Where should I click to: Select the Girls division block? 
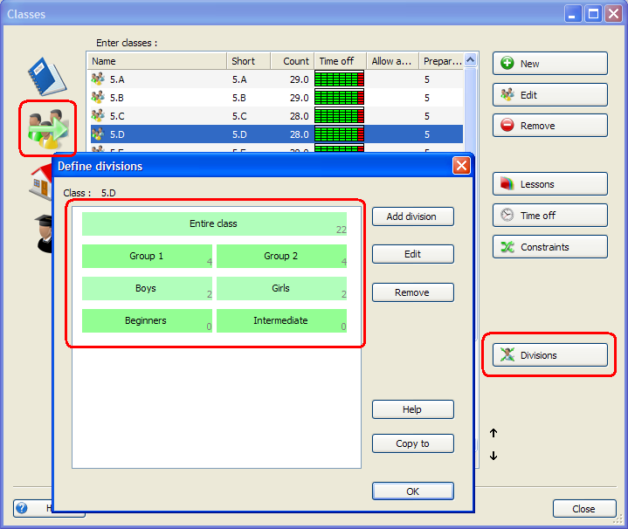[x=280, y=289]
